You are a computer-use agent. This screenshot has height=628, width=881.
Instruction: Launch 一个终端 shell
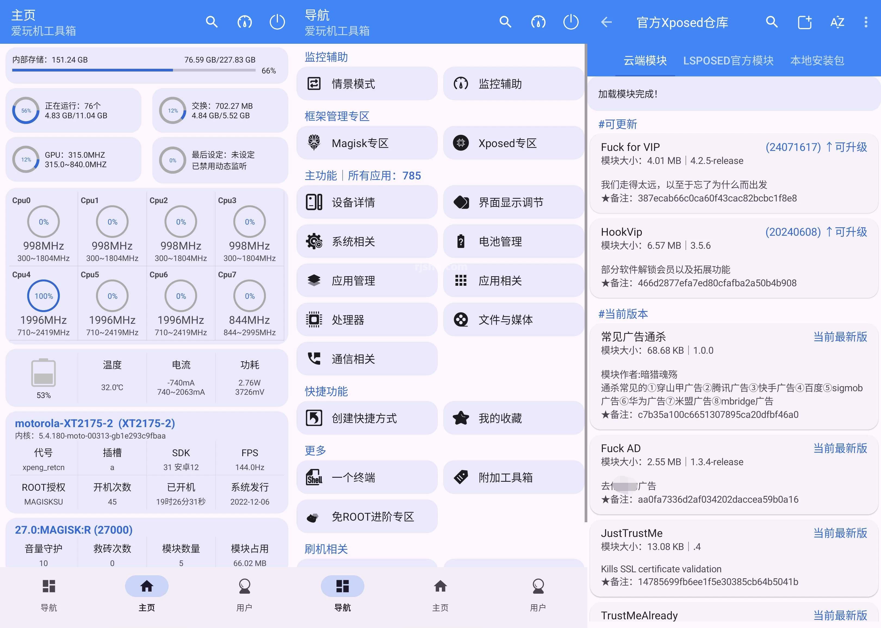(367, 477)
